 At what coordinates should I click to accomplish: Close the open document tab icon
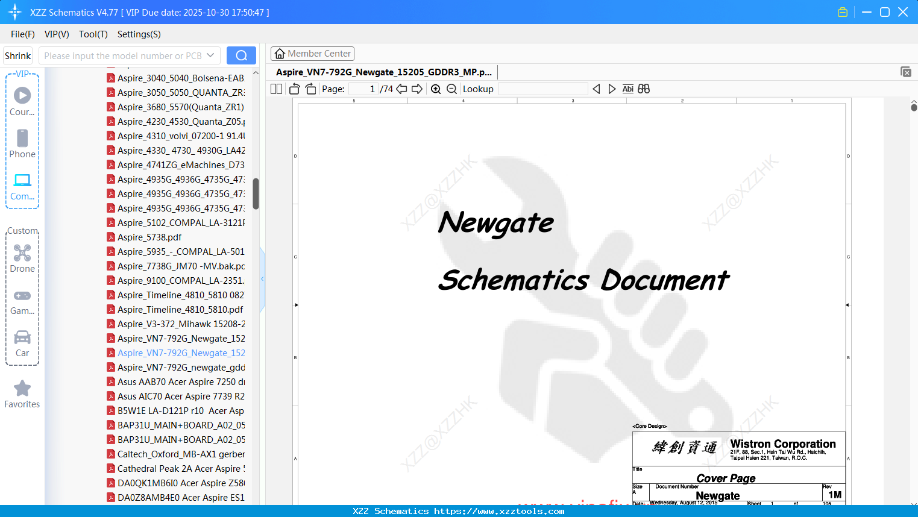906,72
